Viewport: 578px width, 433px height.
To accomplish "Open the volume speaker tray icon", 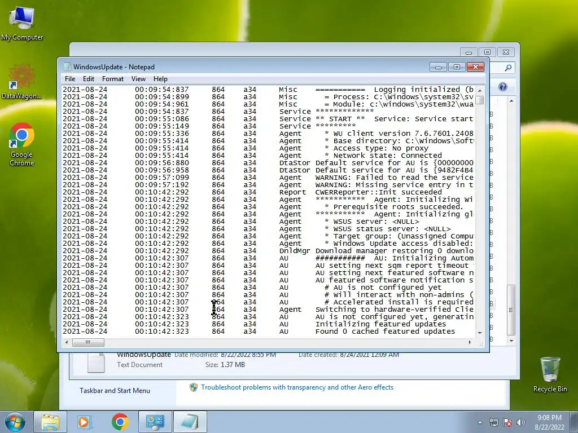I will (521, 422).
